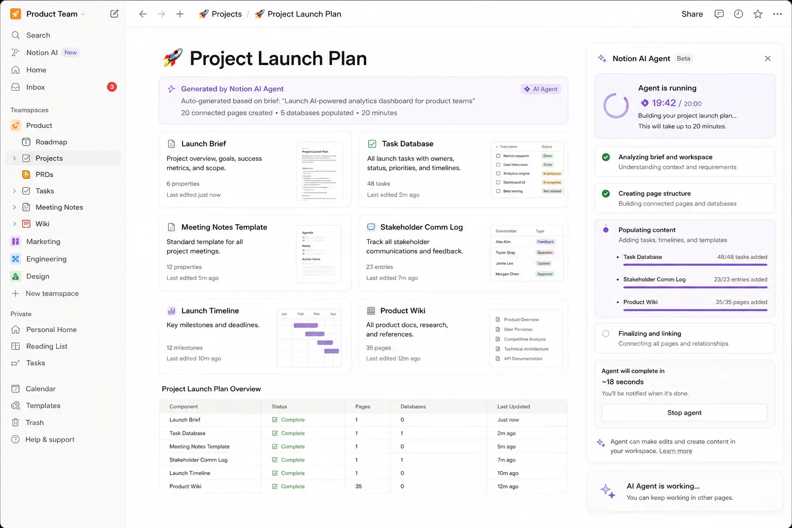Click the Help & support question icon
792x528 pixels.
click(x=15, y=439)
